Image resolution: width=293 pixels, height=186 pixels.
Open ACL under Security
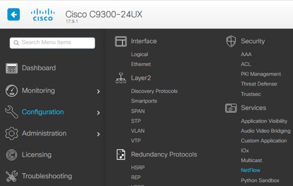coord(246,64)
